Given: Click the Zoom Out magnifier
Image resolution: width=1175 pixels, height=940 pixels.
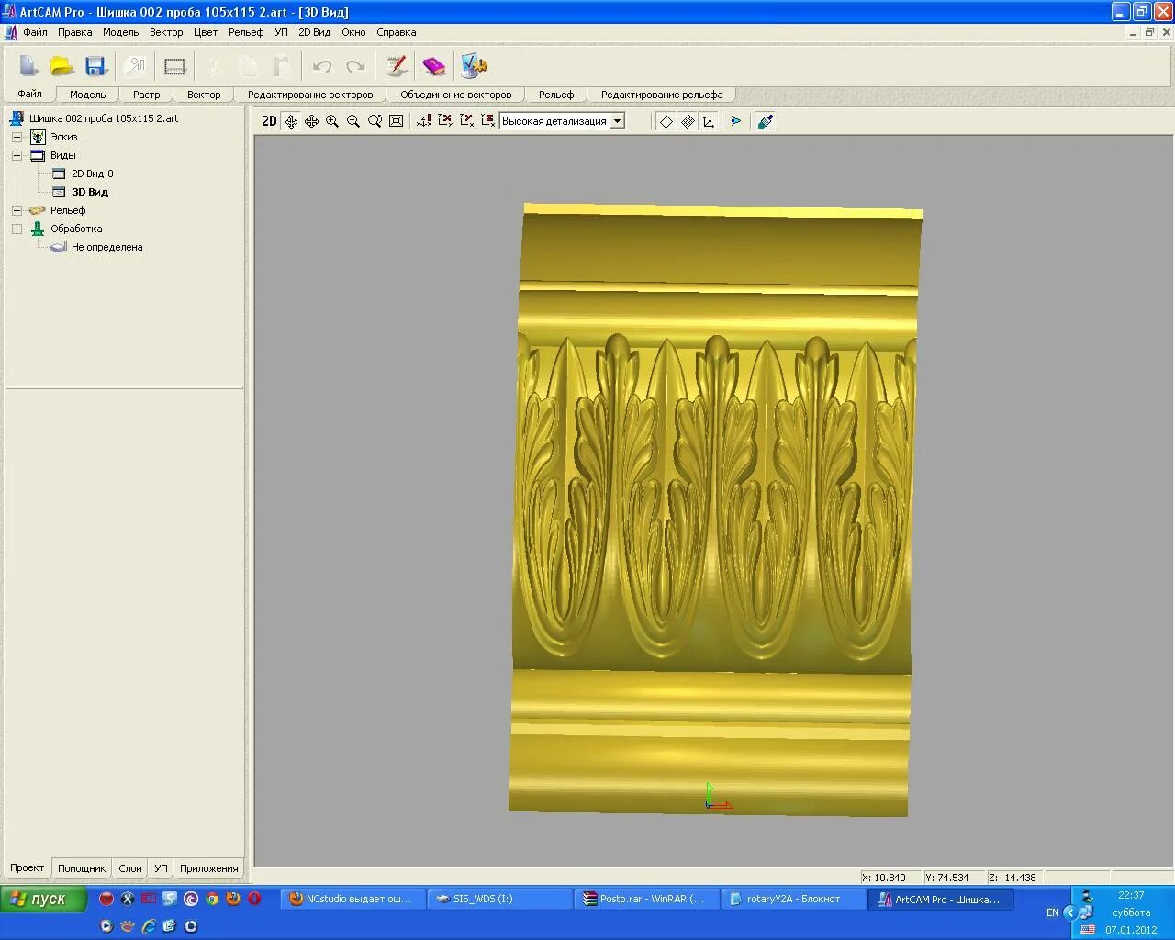Looking at the screenshot, I should (353, 121).
